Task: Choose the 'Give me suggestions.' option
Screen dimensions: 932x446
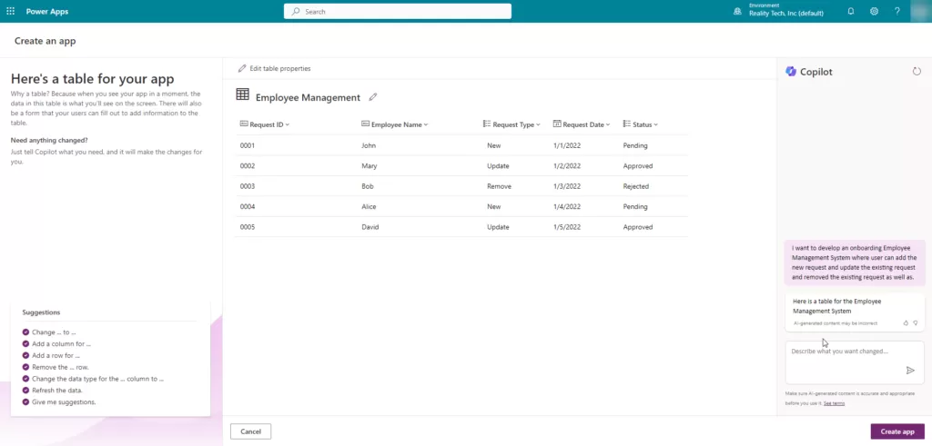Action: pyautogui.click(x=63, y=401)
